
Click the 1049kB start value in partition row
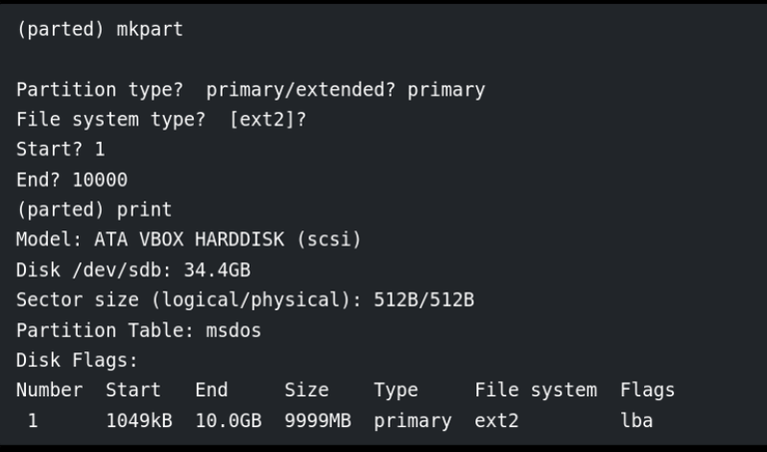click(x=139, y=421)
